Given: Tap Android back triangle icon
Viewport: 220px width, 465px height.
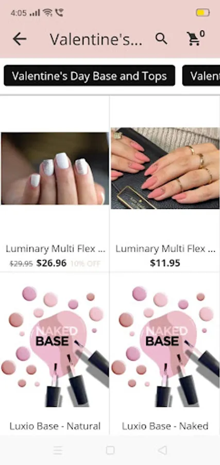Looking at the screenshot, I should pyautogui.click(x=162, y=450).
